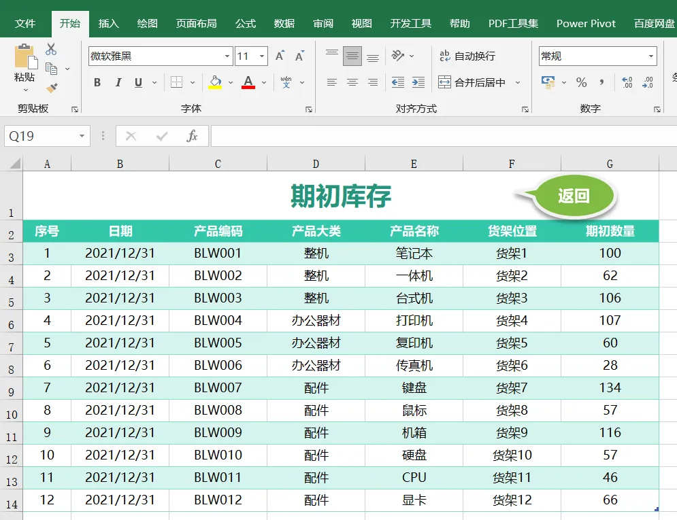Switch to 公式 tab
Image resolution: width=677 pixels, height=520 pixels.
[x=246, y=24]
